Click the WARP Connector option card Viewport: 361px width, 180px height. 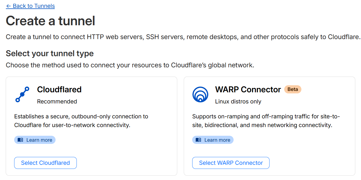(269, 126)
